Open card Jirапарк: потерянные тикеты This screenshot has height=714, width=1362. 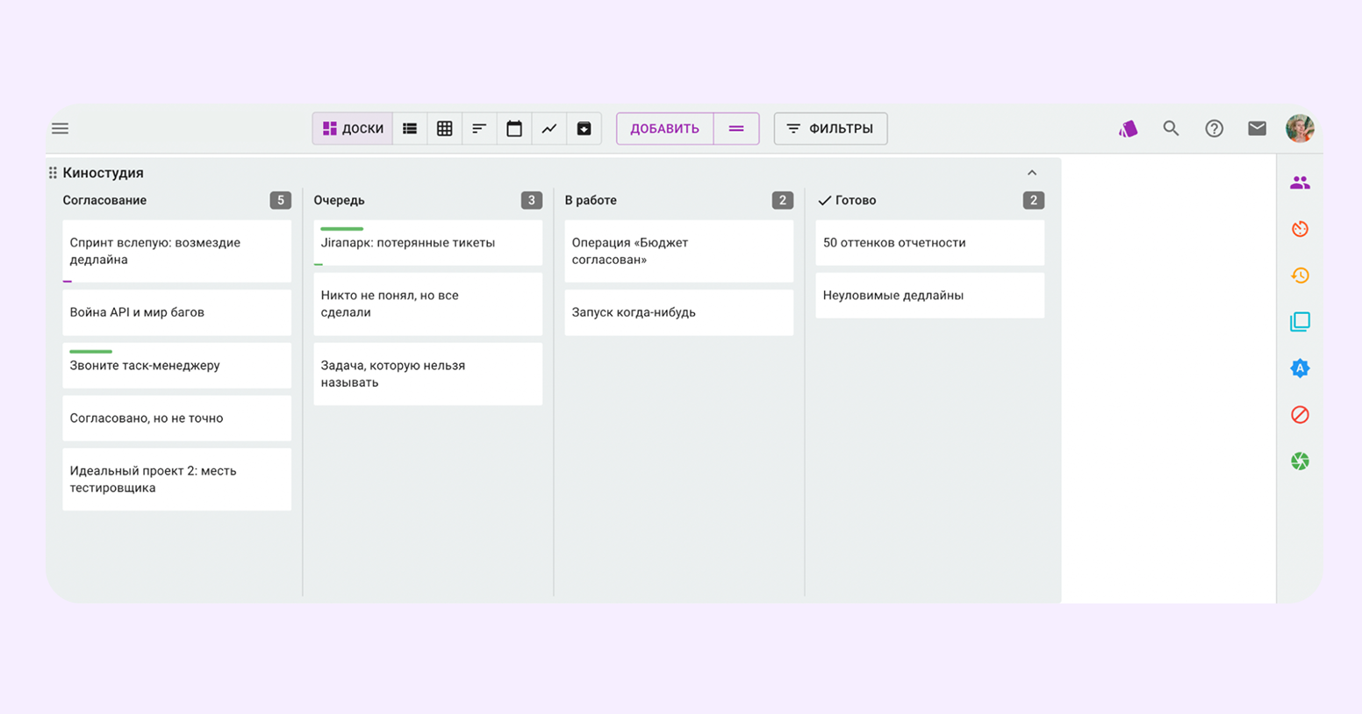pyautogui.click(x=427, y=242)
